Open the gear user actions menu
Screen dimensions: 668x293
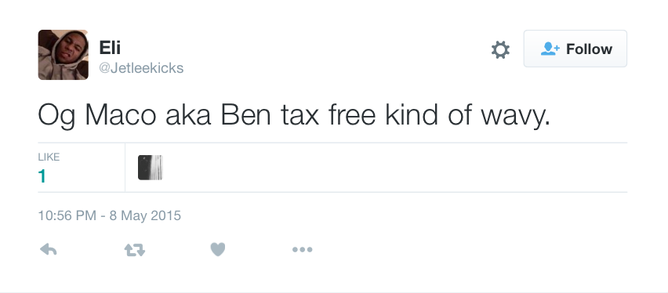(x=500, y=50)
